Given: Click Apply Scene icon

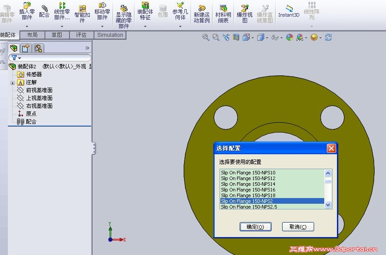Looking at the screenshot, I should pyautogui.click(x=300, y=37).
